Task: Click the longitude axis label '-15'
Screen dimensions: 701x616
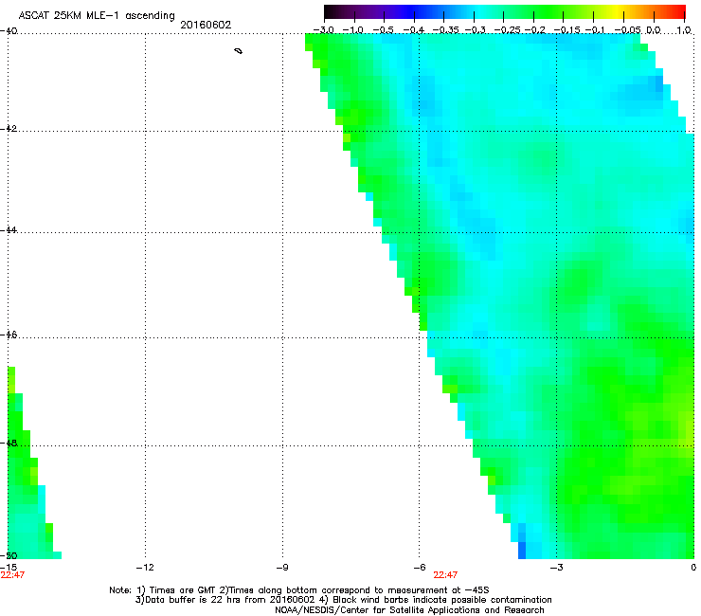Action: click(9, 568)
